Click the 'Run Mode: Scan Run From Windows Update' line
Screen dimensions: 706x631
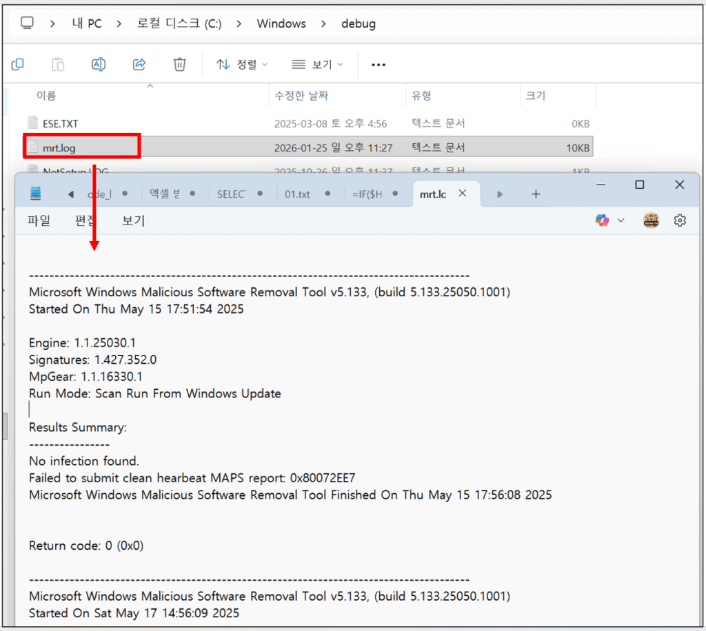pyautogui.click(x=155, y=393)
